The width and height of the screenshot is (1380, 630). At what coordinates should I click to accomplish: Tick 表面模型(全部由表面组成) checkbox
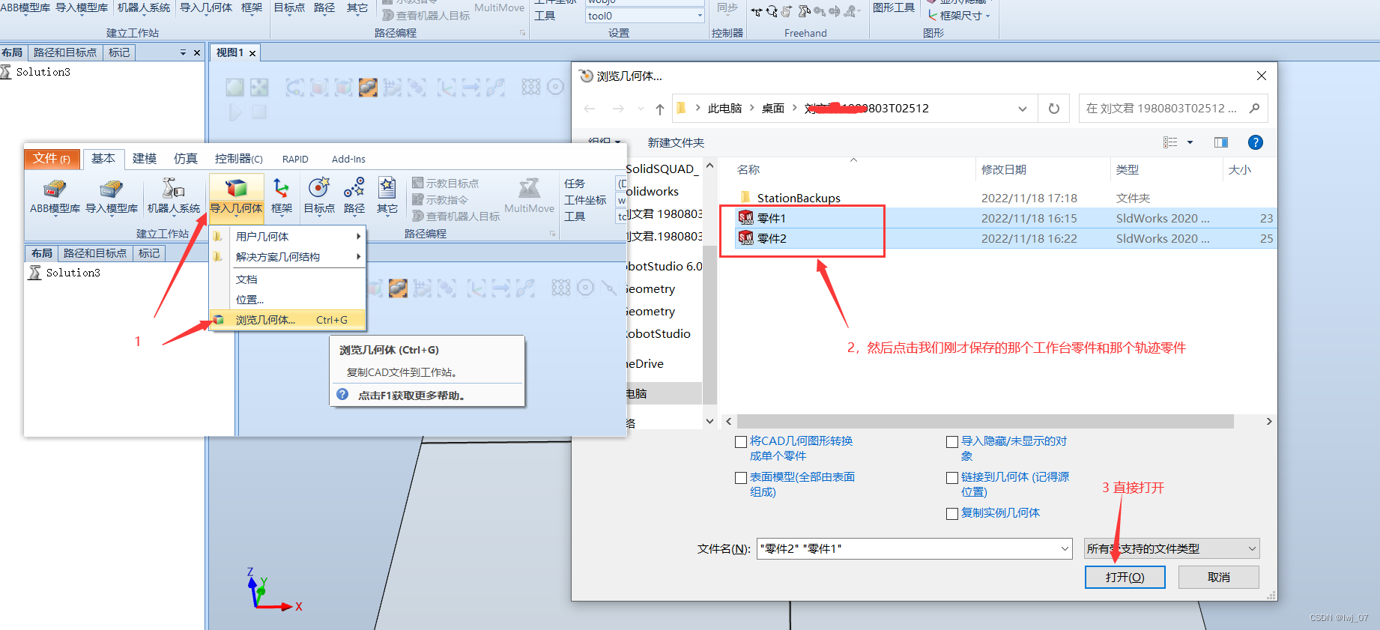pyautogui.click(x=741, y=478)
